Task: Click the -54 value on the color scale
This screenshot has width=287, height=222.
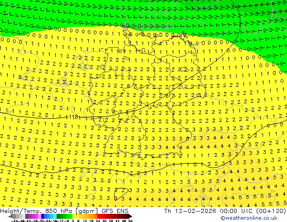Action: coord(14,221)
